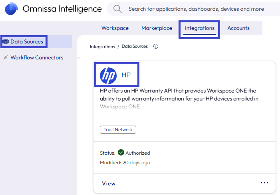Open the Workspace tab

point(115,28)
